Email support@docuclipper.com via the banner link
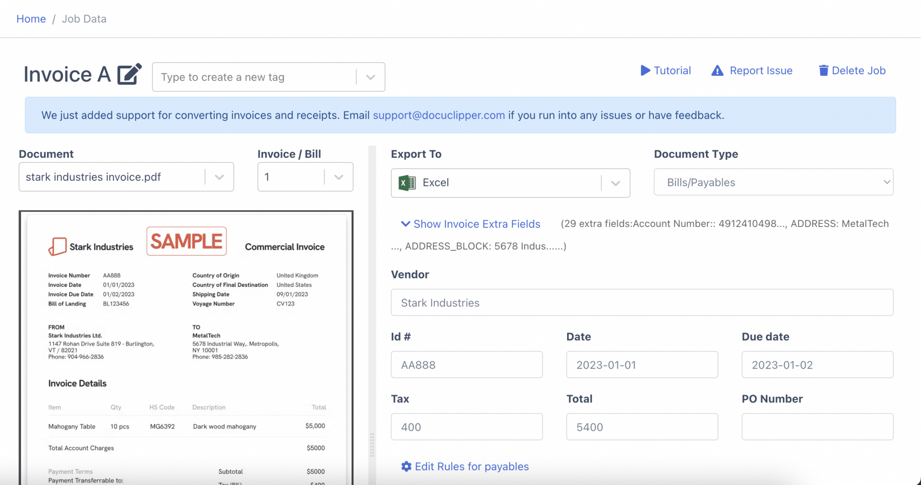This screenshot has height=485, width=921. point(438,115)
